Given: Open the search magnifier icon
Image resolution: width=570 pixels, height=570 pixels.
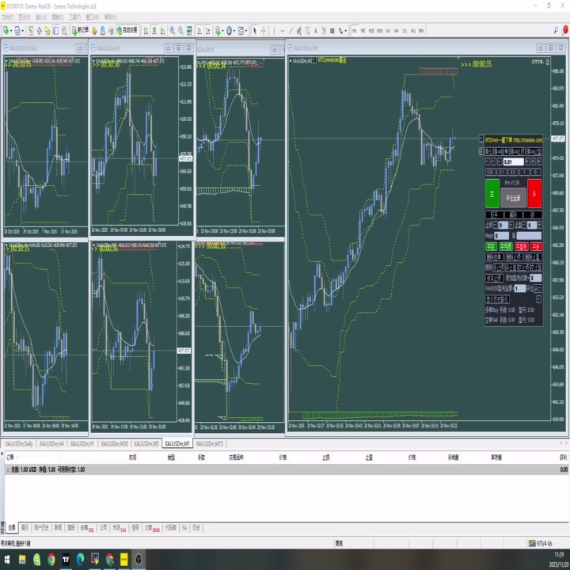Looking at the screenshot, I should pos(556,31).
